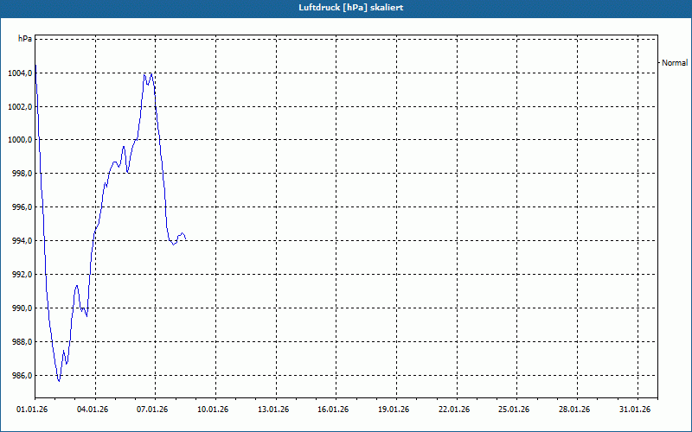
Task: Click the date label '28.01.26'
Action: pyautogui.click(x=574, y=410)
